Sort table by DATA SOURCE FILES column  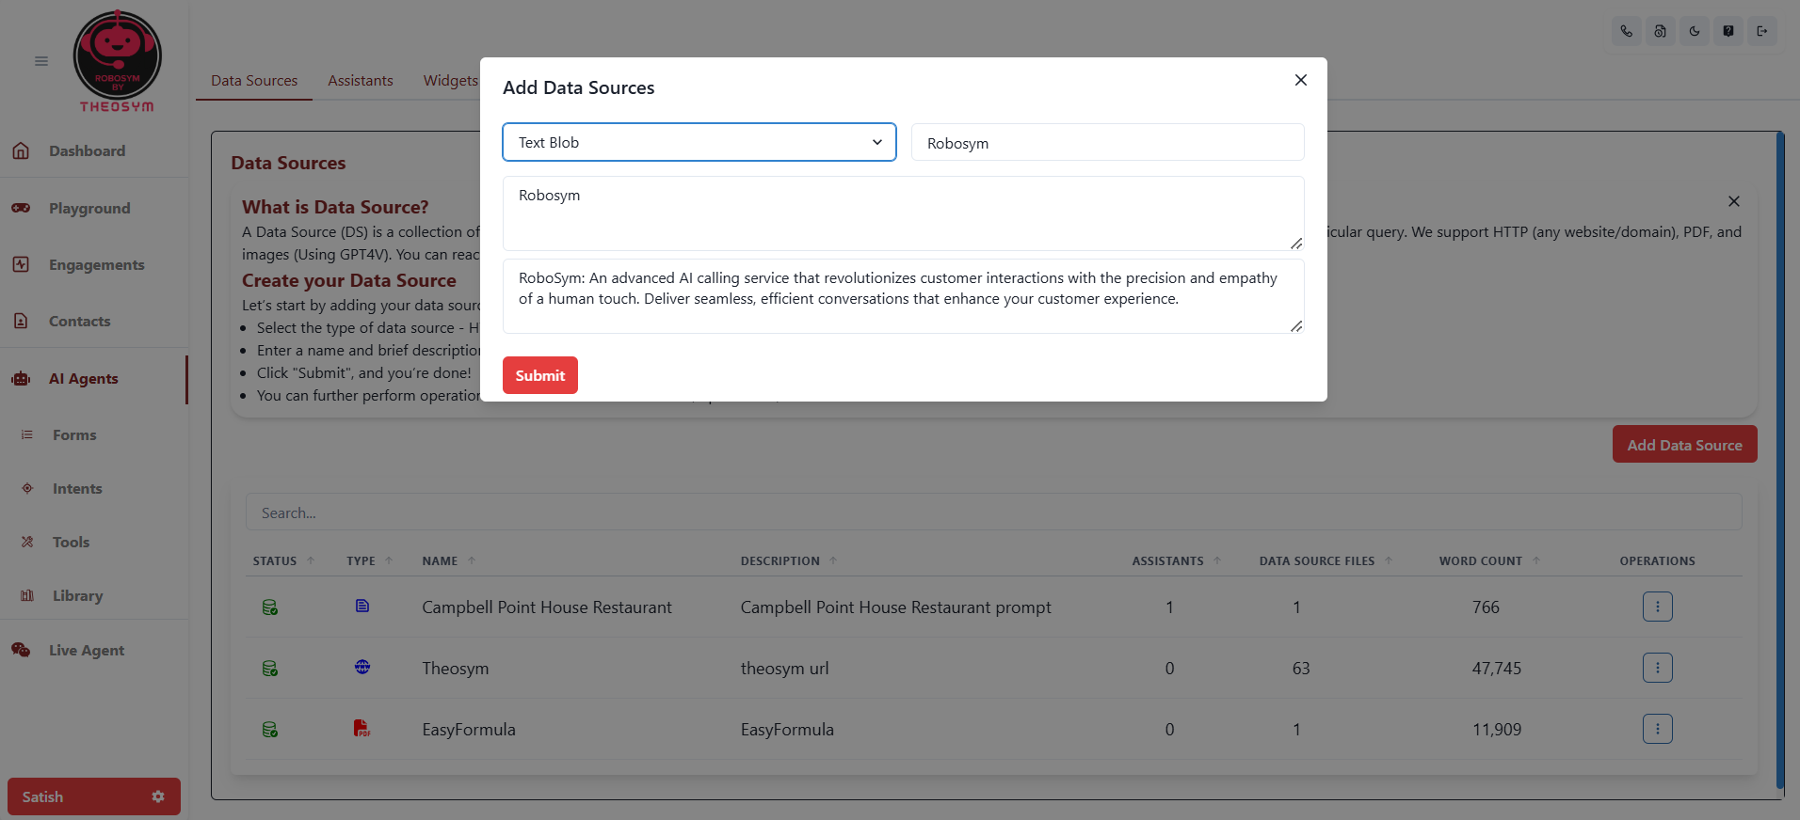(x=1326, y=560)
